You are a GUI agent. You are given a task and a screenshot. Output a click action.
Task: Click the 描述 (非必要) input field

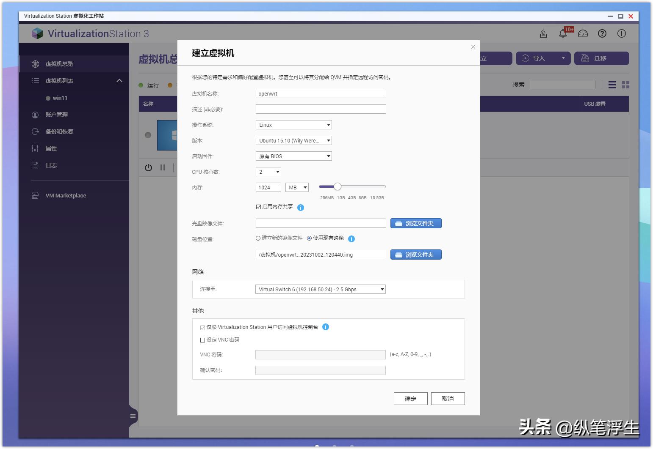[320, 109]
